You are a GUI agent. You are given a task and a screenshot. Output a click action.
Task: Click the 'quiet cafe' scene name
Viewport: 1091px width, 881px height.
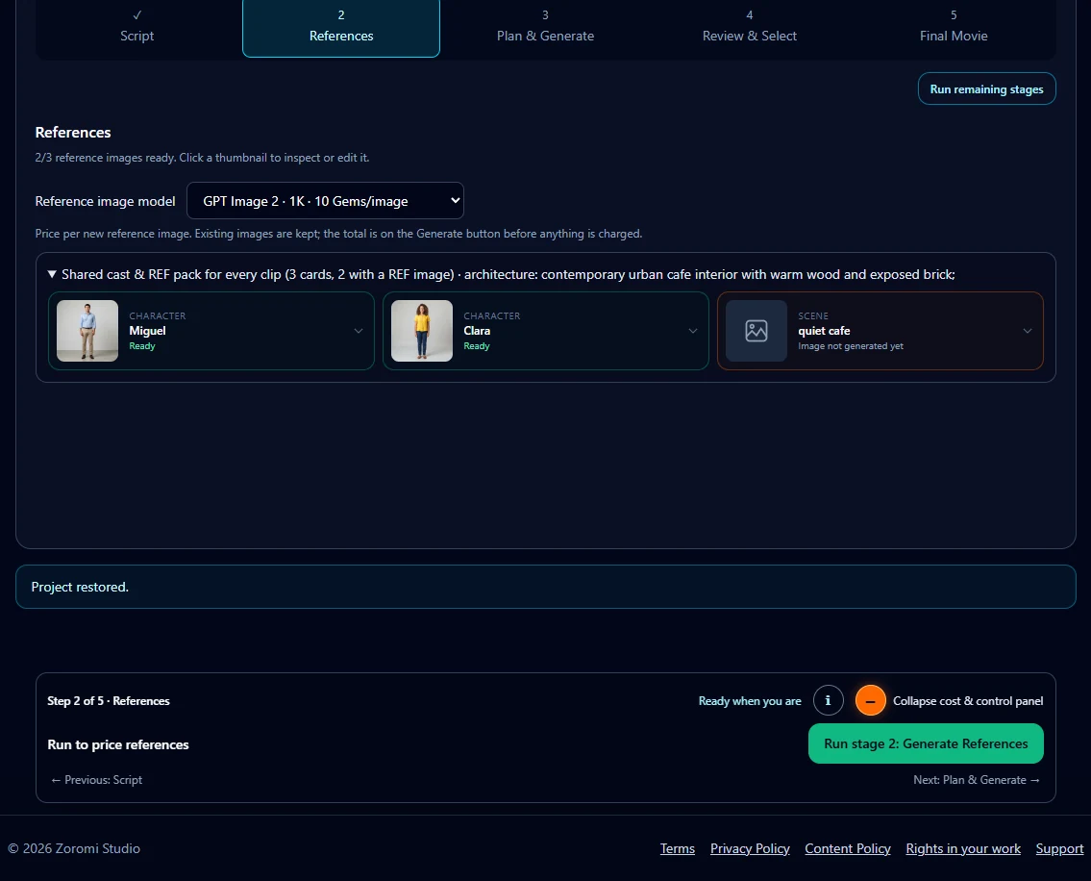pyautogui.click(x=824, y=331)
